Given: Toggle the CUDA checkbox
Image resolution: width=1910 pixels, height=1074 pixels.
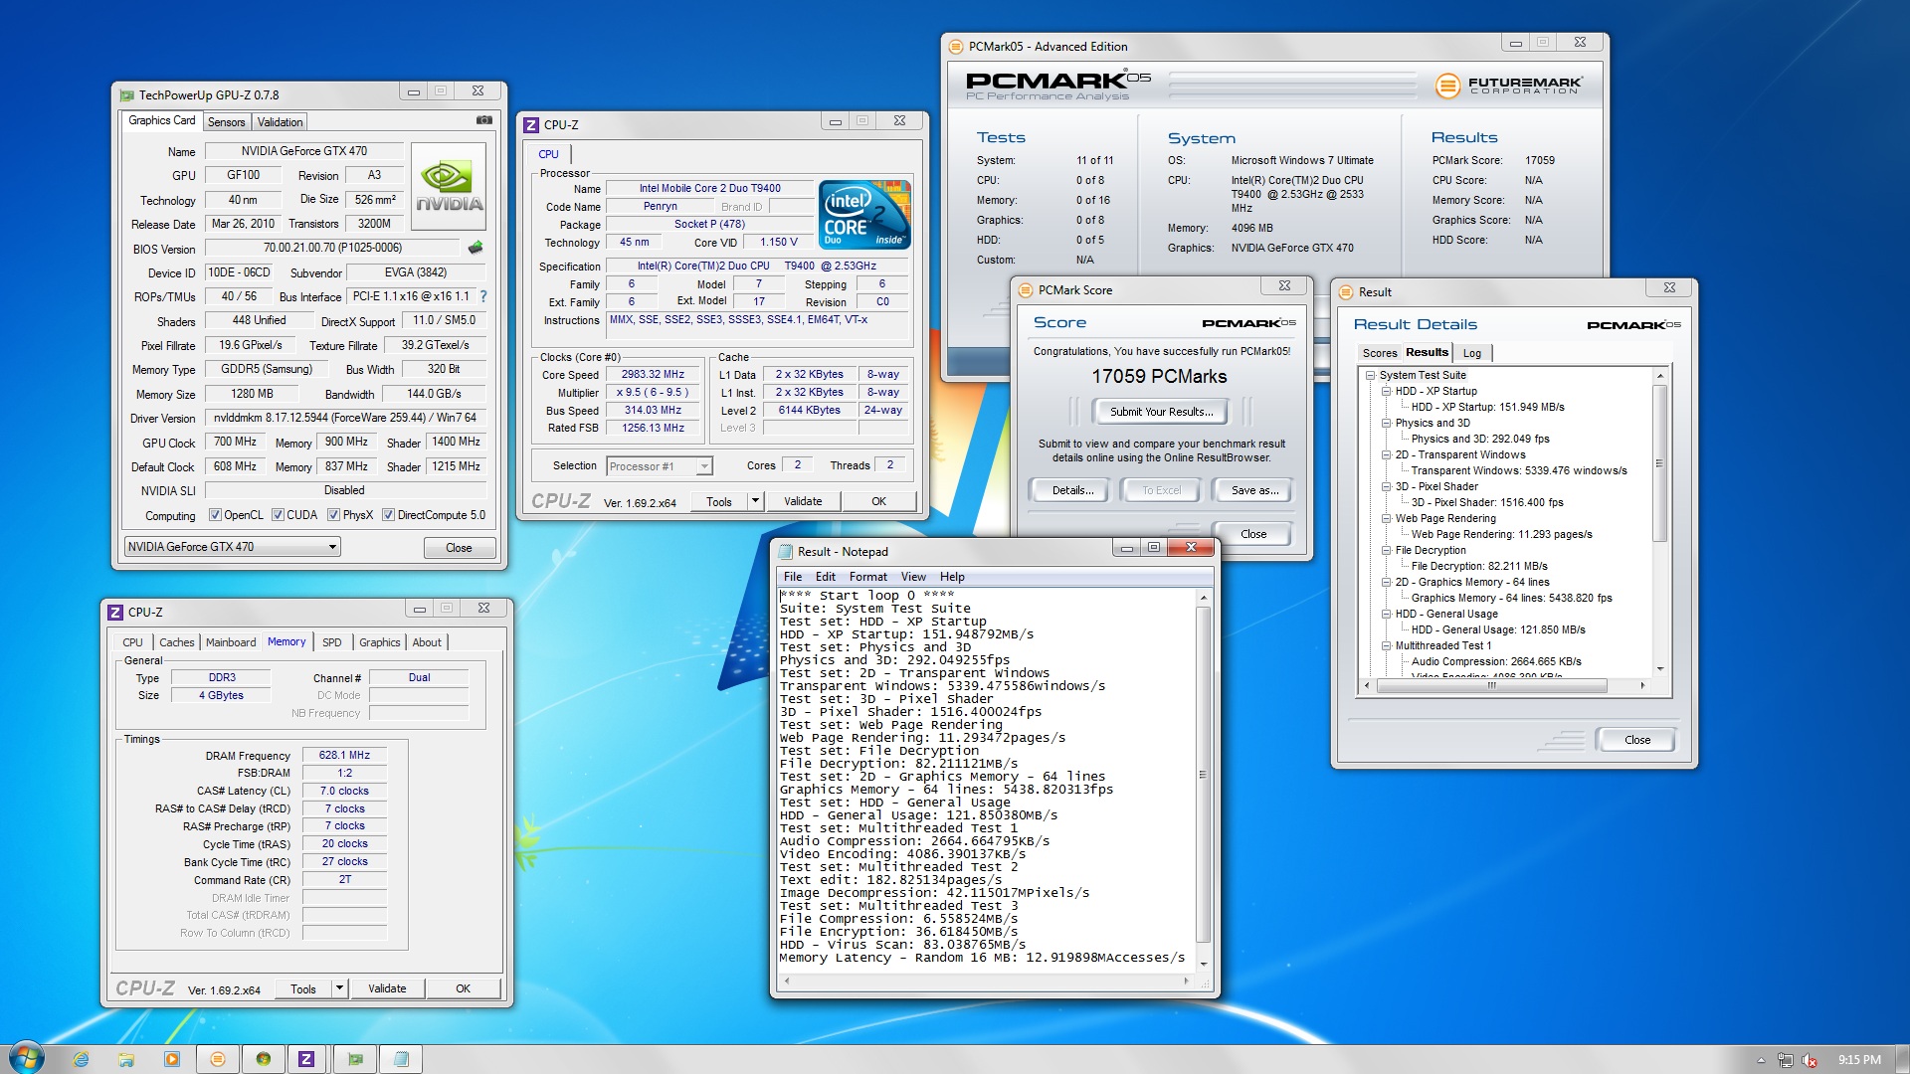Looking at the screenshot, I should [278, 515].
